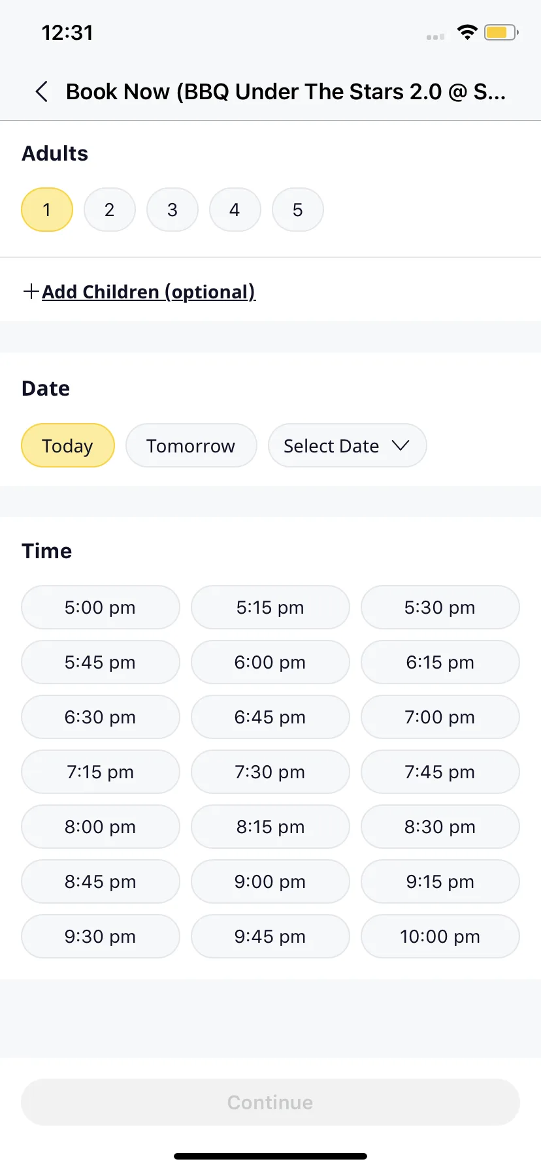Switch date to Tomorrow
541x1170 pixels.
click(191, 445)
